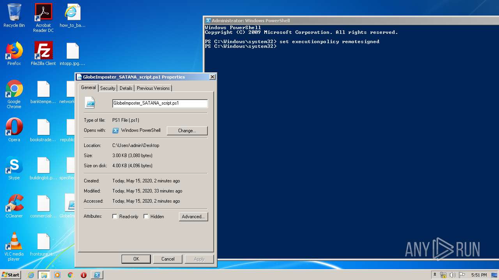Click the file name input field
Screen dimensions: 499x280
tap(160, 103)
